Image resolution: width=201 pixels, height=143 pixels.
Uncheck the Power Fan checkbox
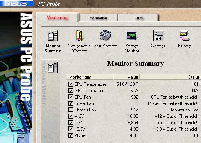coord(71,103)
